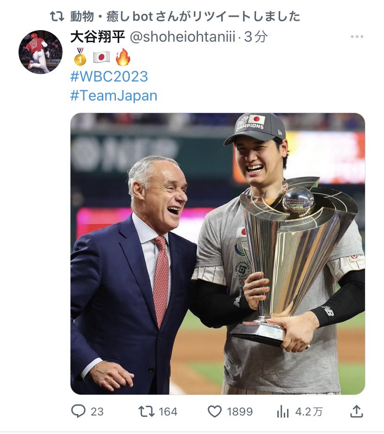Click the 23 replies count
Image resolution: width=384 pixels, height=434 pixels.
97,412
